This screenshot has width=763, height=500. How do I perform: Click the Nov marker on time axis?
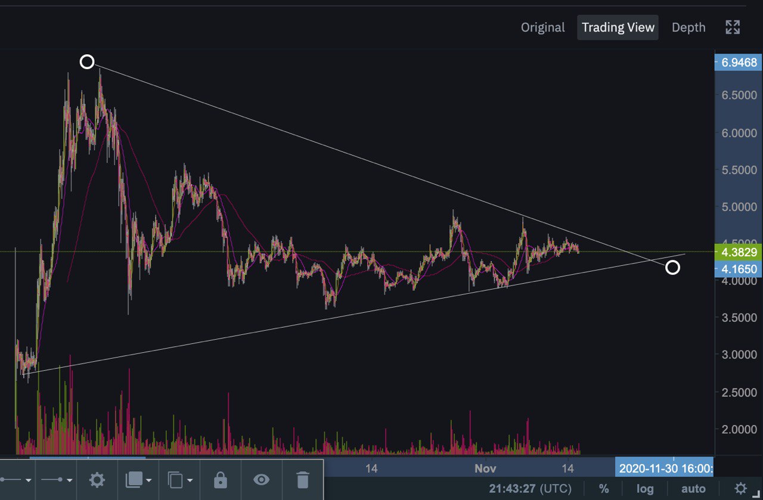coord(485,468)
